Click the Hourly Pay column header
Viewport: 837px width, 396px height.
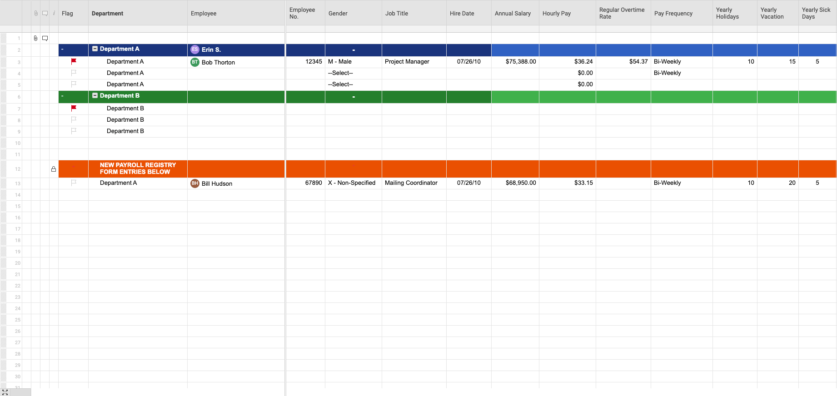tap(568, 13)
